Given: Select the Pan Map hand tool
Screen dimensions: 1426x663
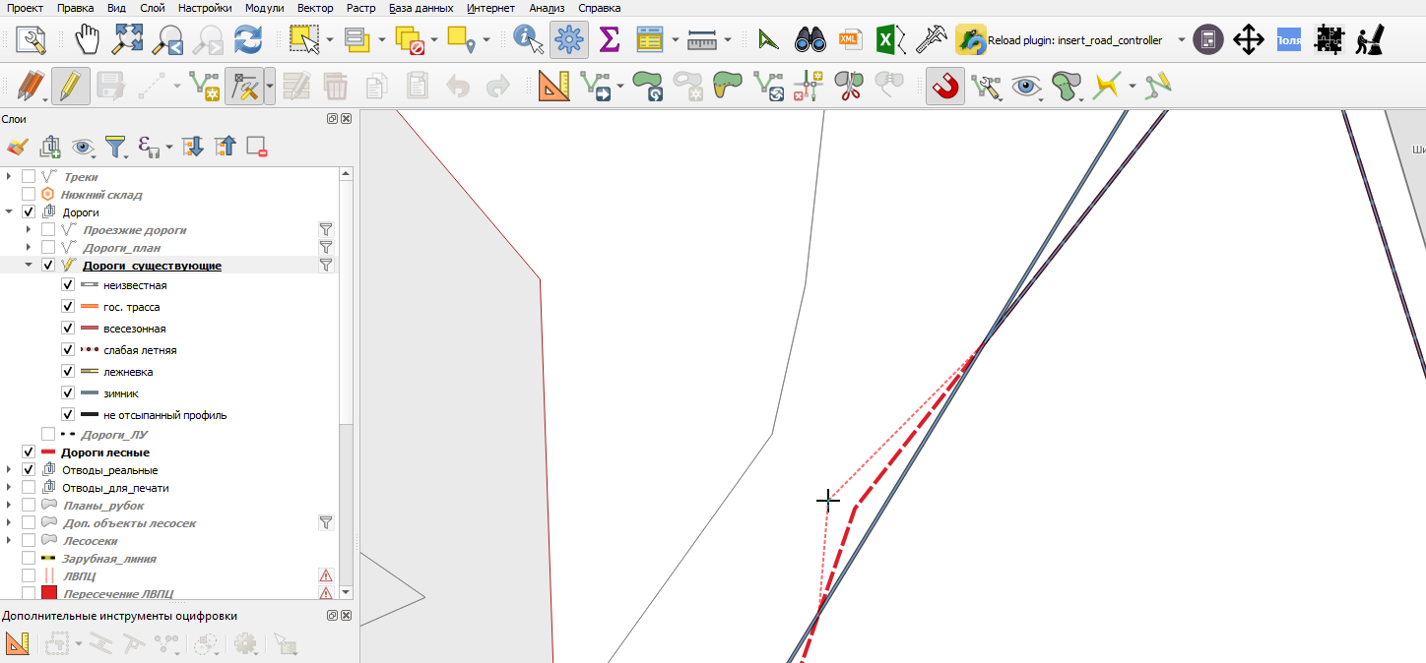Looking at the screenshot, I should coord(89,40).
